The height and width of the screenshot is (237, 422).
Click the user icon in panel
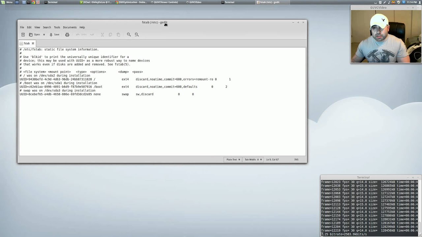[x=419, y=2]
